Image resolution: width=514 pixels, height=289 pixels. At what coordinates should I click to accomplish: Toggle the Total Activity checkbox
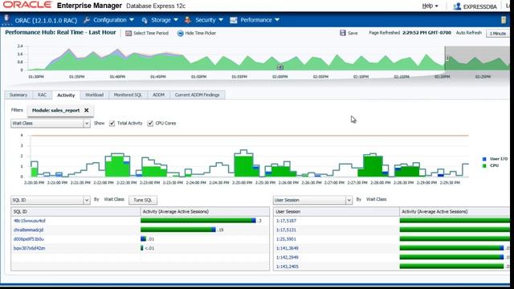112,123
